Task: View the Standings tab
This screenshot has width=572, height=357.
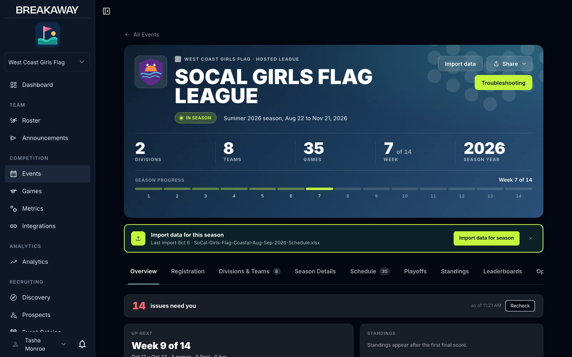Action: point(455,272)
